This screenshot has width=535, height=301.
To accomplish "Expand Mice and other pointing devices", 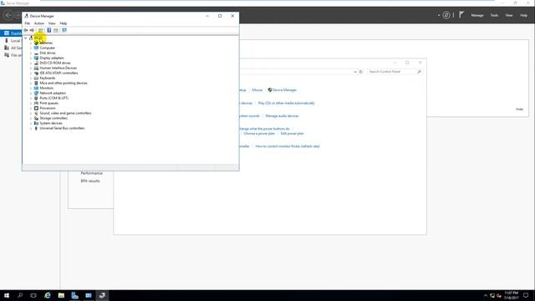I will click(x=31, y=84).
